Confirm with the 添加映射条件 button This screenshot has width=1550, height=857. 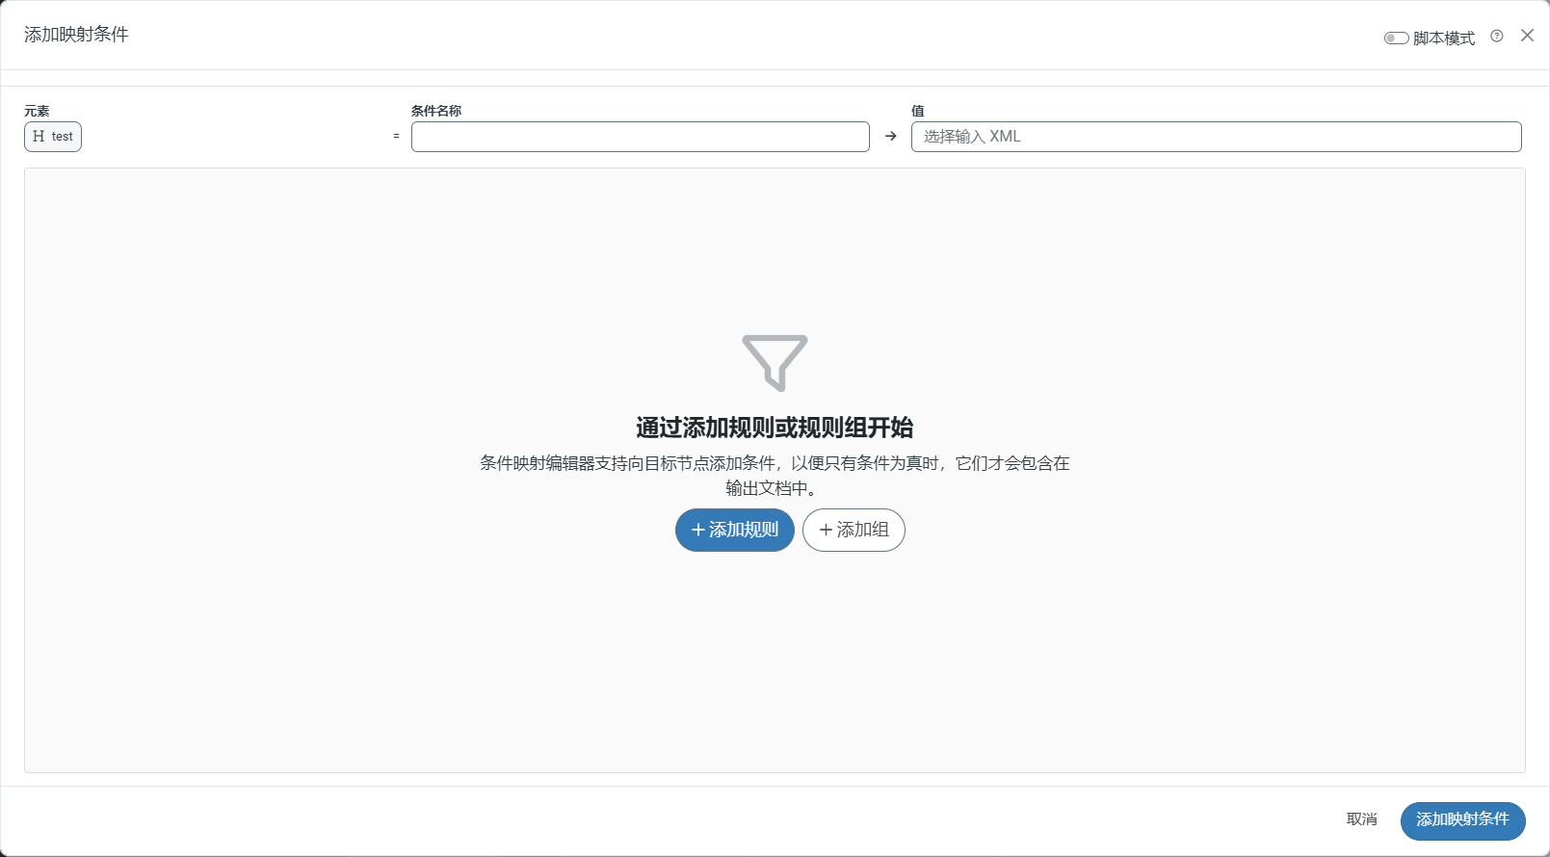1462,820
